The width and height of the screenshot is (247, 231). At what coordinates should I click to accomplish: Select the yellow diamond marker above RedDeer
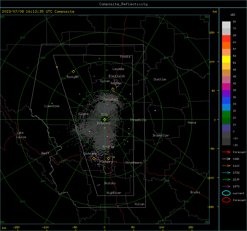tap(113, 89)
